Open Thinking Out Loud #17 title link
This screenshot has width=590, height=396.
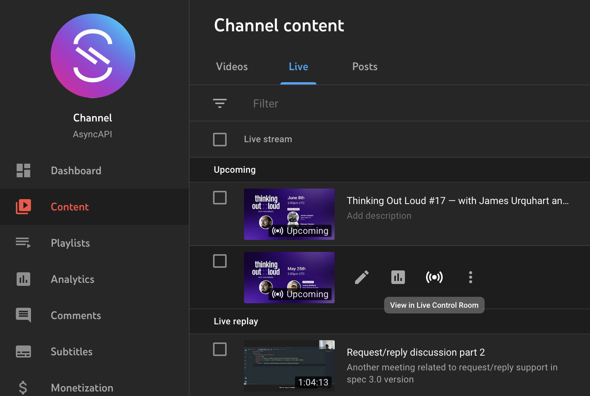coord(458,201)
